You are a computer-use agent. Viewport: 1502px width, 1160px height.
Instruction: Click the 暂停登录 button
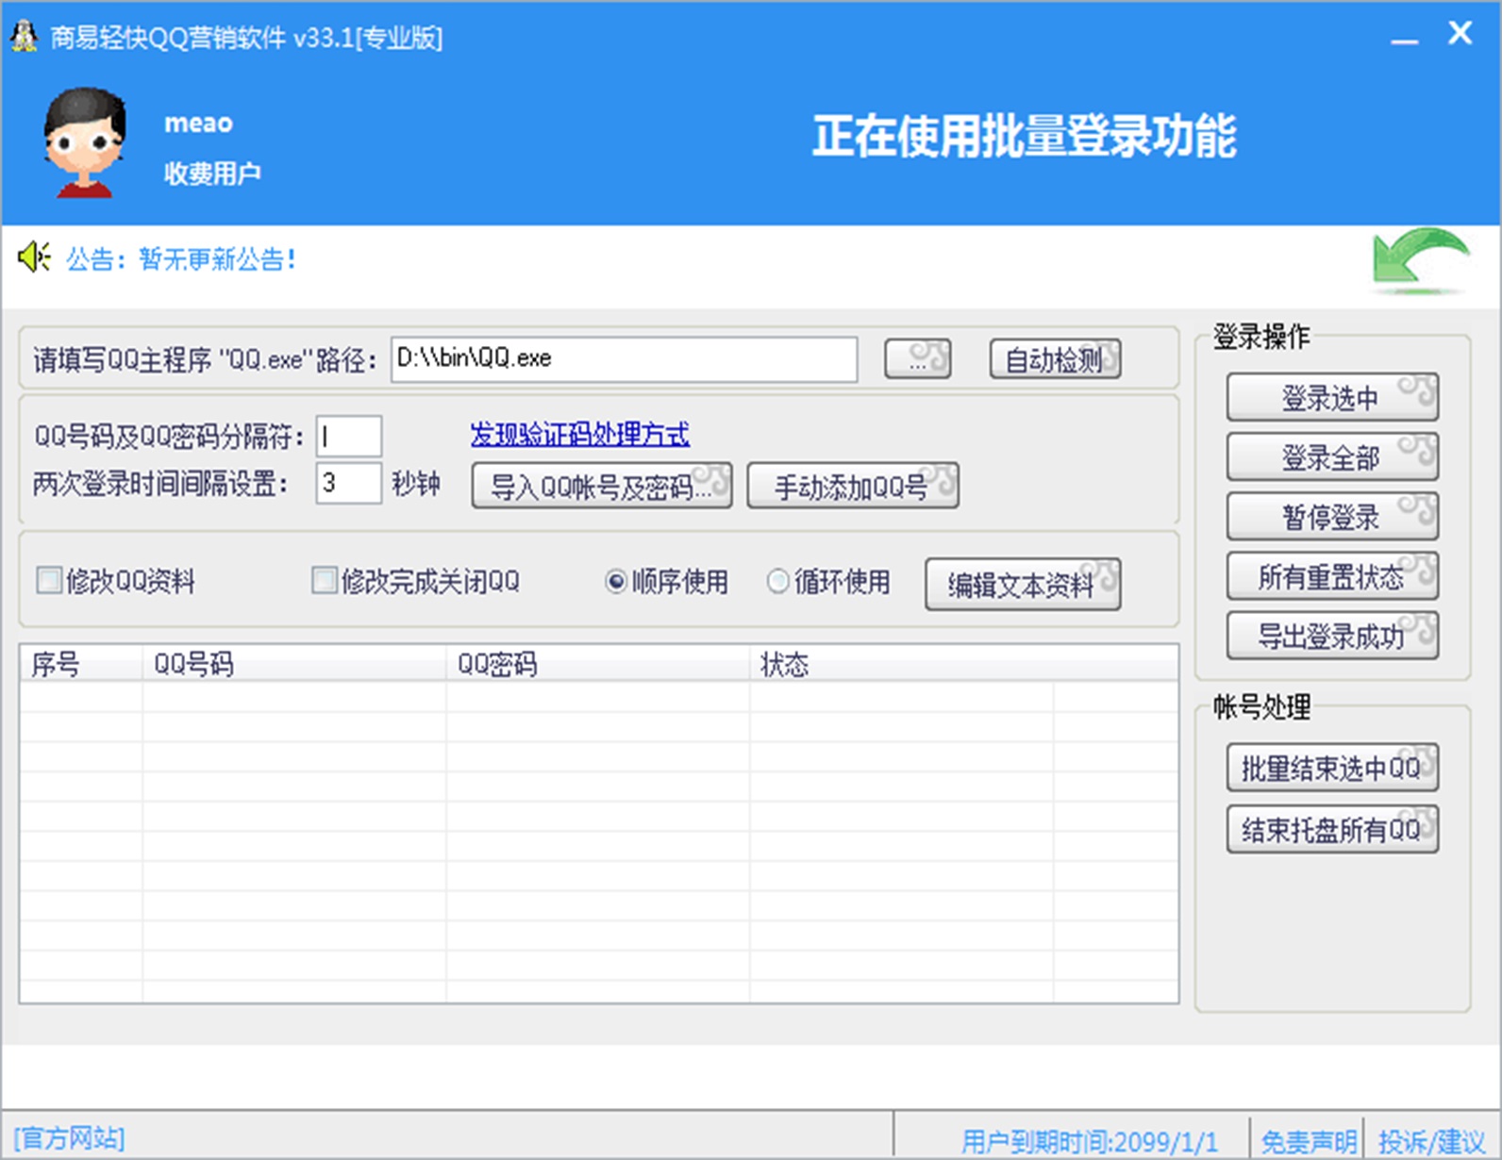1331,517
